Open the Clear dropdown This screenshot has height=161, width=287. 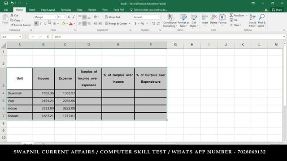235,25
